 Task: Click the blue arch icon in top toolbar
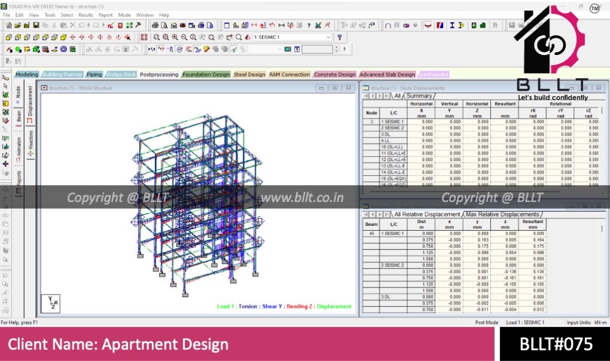388,25
